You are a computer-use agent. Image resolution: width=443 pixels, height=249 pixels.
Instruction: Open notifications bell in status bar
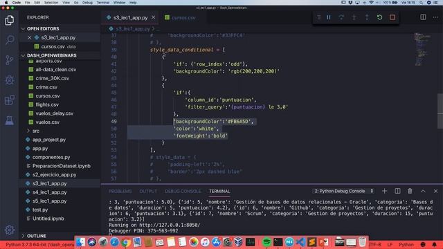434,244
